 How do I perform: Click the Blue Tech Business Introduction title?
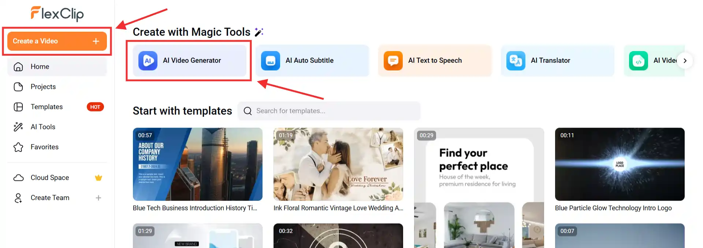pyautogui.click(x=195, y=208)
